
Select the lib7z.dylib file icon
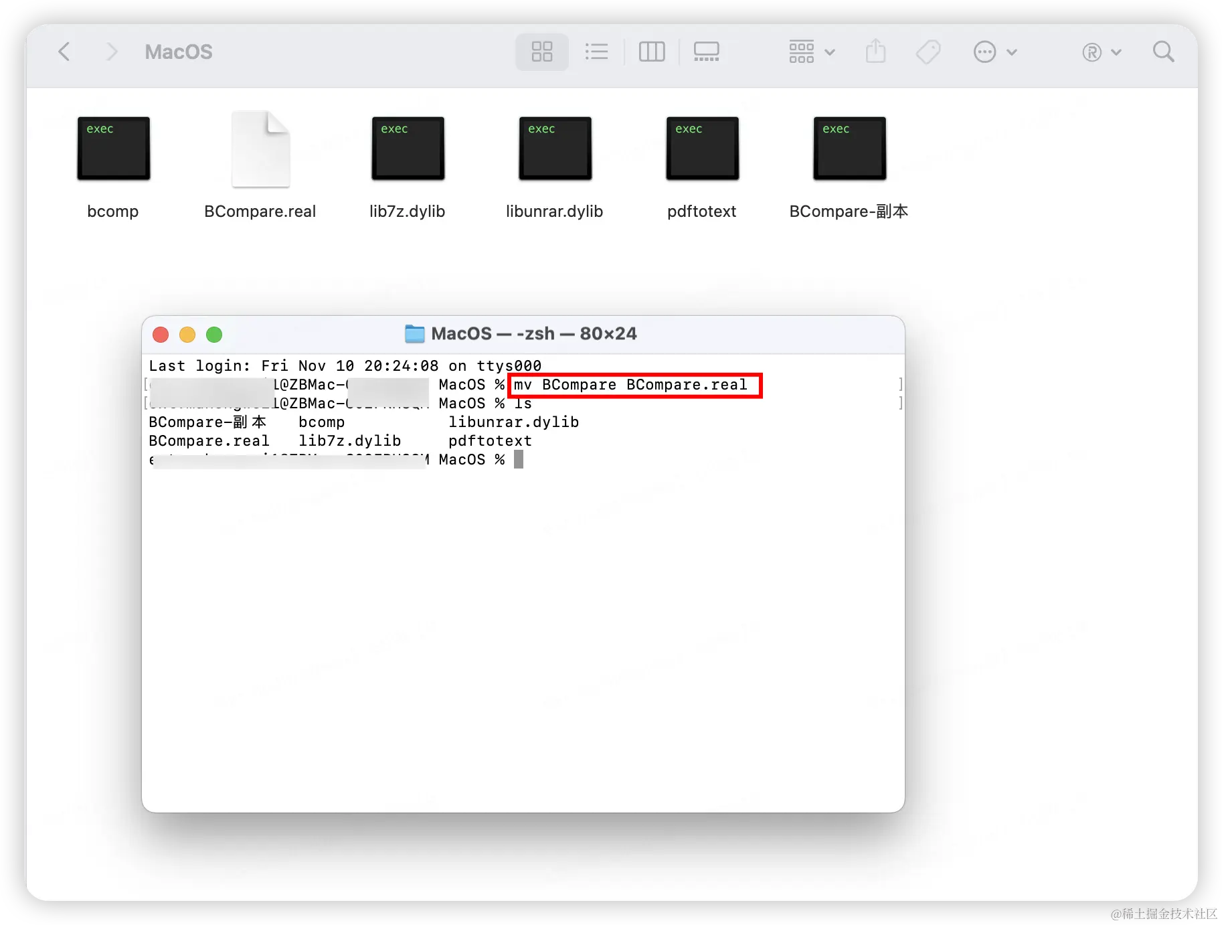pyautogui.click(x=408, y=148)
